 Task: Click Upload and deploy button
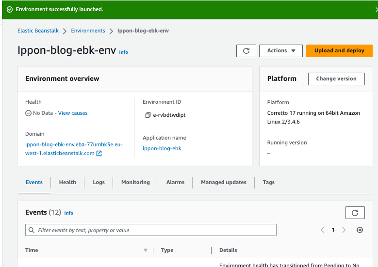[339, 51]
